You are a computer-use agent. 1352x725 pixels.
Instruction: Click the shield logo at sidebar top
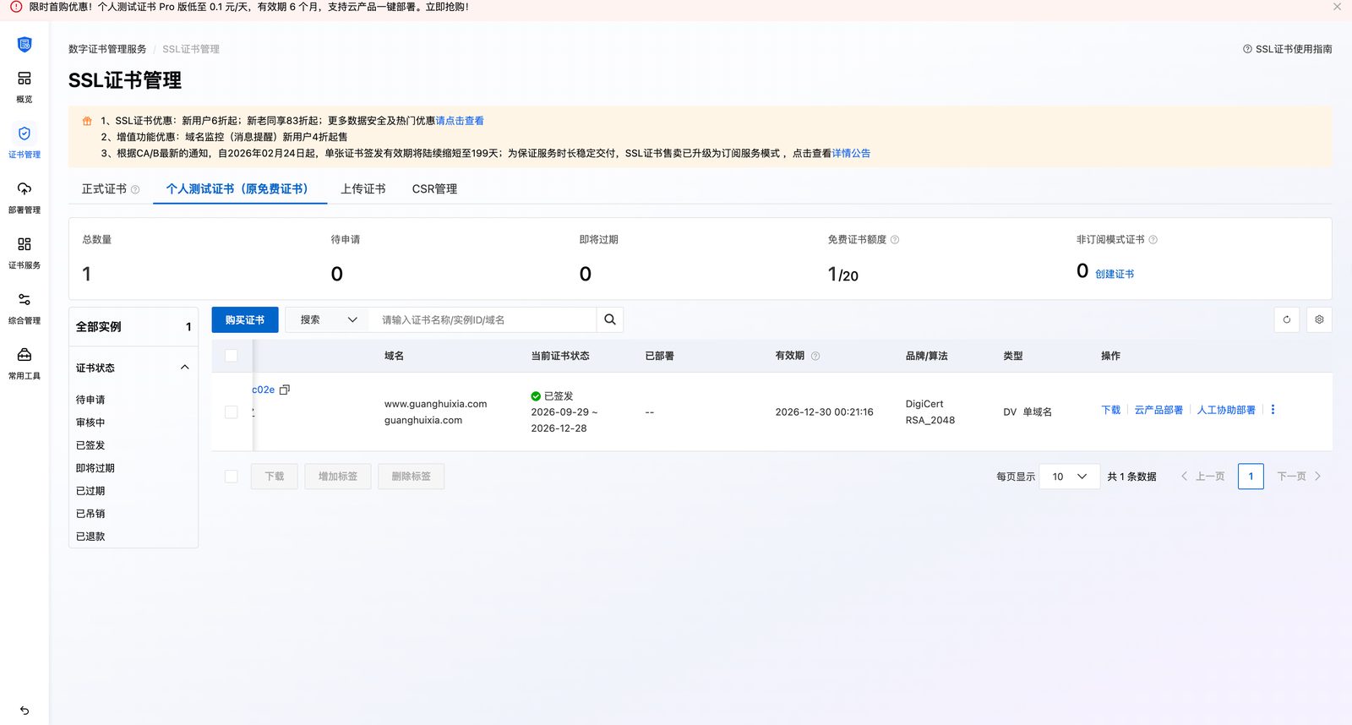[25, 44]
